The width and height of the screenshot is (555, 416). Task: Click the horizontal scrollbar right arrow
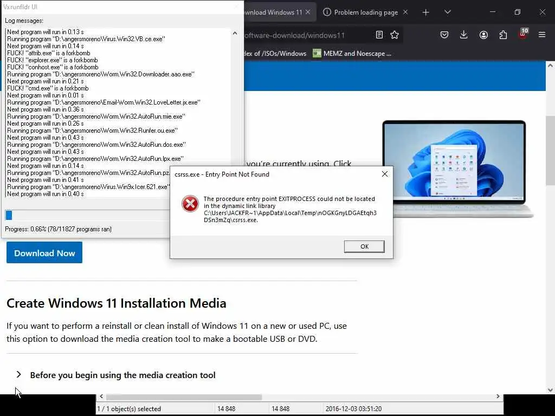tap(498, 396)
